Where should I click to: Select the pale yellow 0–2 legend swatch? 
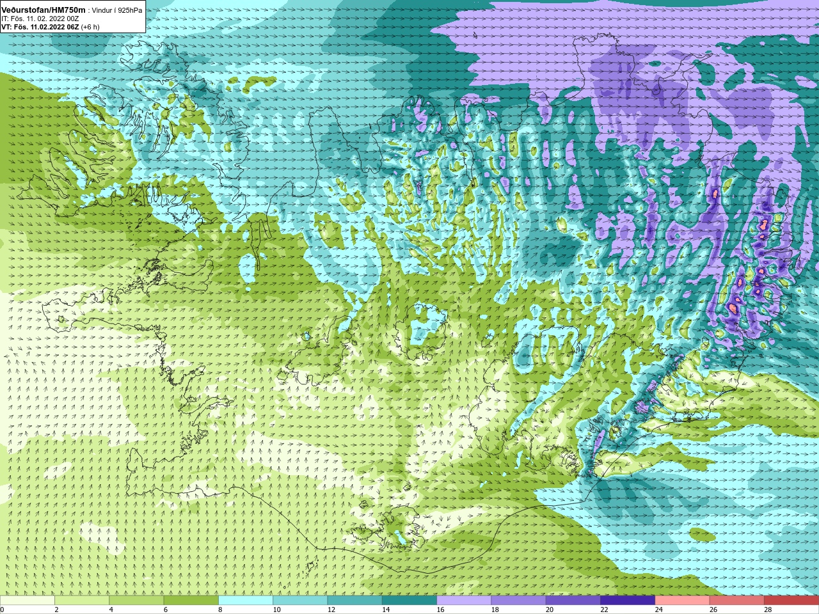pyautogui.click(x=28, y=601)
